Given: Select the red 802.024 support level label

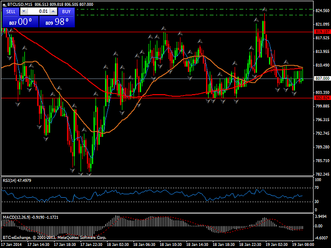Looking at the screenshot, I should 322,98.
